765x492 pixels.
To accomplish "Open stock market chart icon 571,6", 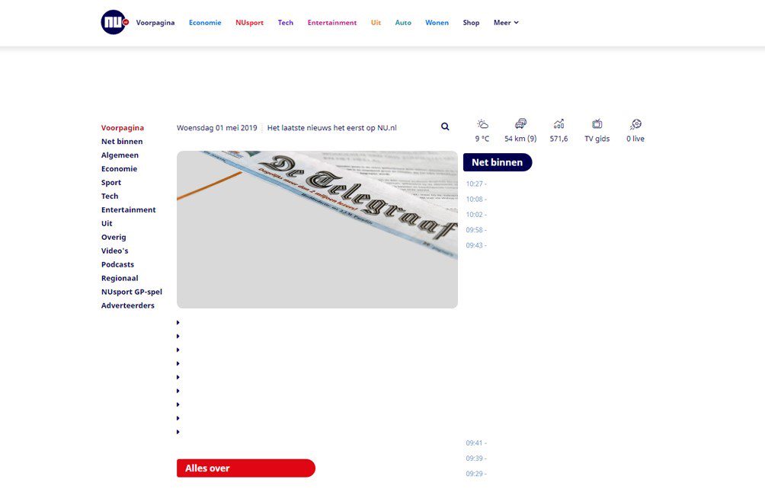I will [x=559, y=124].
